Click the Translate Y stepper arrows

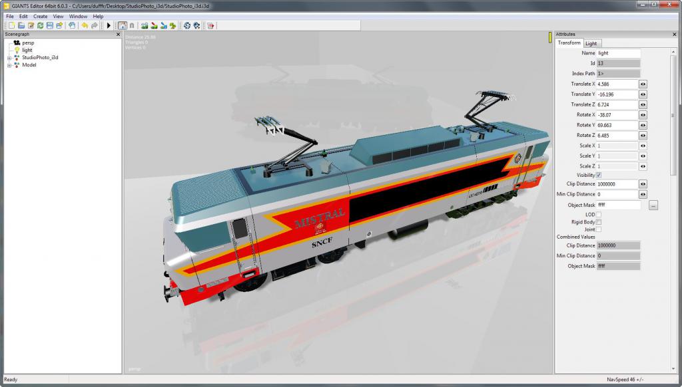point(643,94)
